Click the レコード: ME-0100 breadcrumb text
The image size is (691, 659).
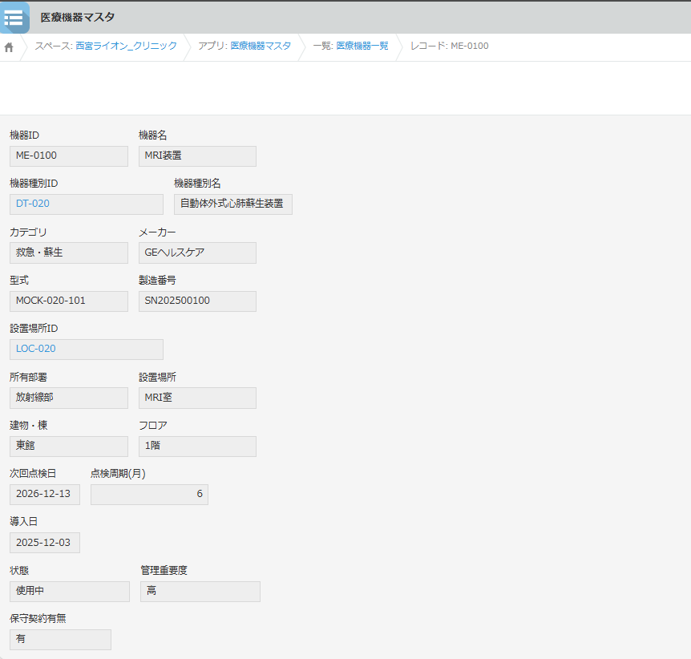(450, 46)
